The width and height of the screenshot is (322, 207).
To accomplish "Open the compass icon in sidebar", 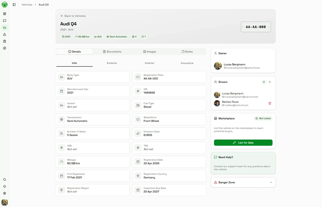I will [4, 48].
